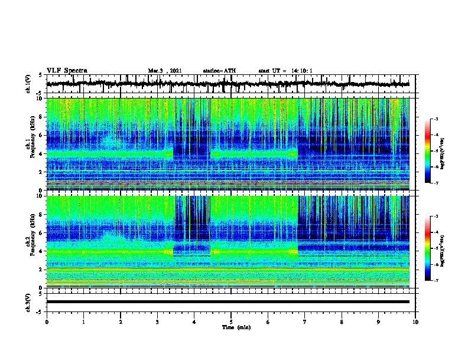Click time axis tick label "5"
The image size is (468, 361).
[x=231, y=322]
